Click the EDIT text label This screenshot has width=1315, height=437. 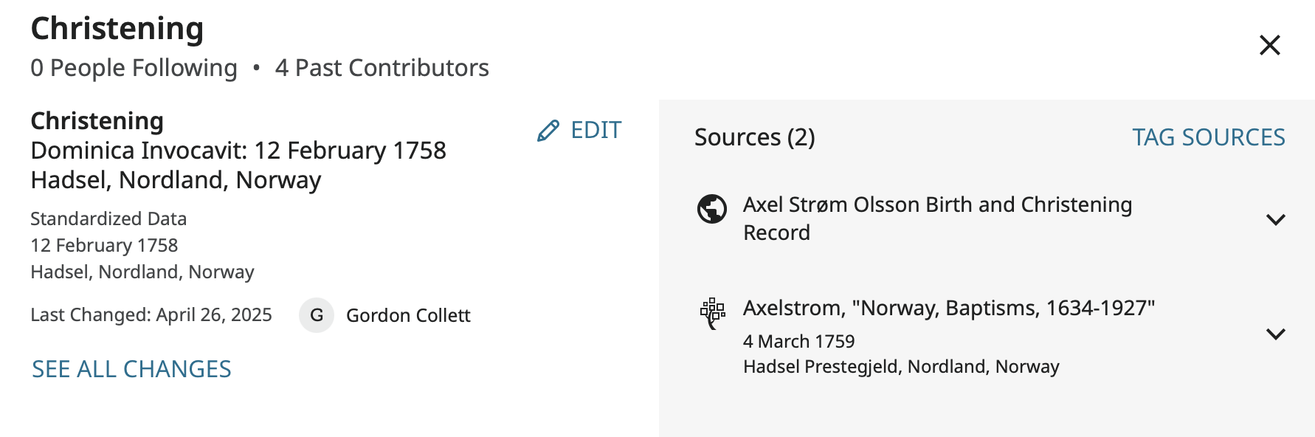coord(596,131)
